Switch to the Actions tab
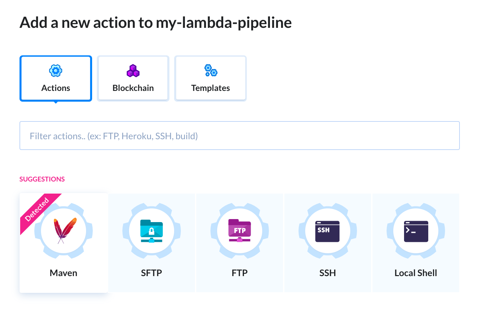 (56, 79)
